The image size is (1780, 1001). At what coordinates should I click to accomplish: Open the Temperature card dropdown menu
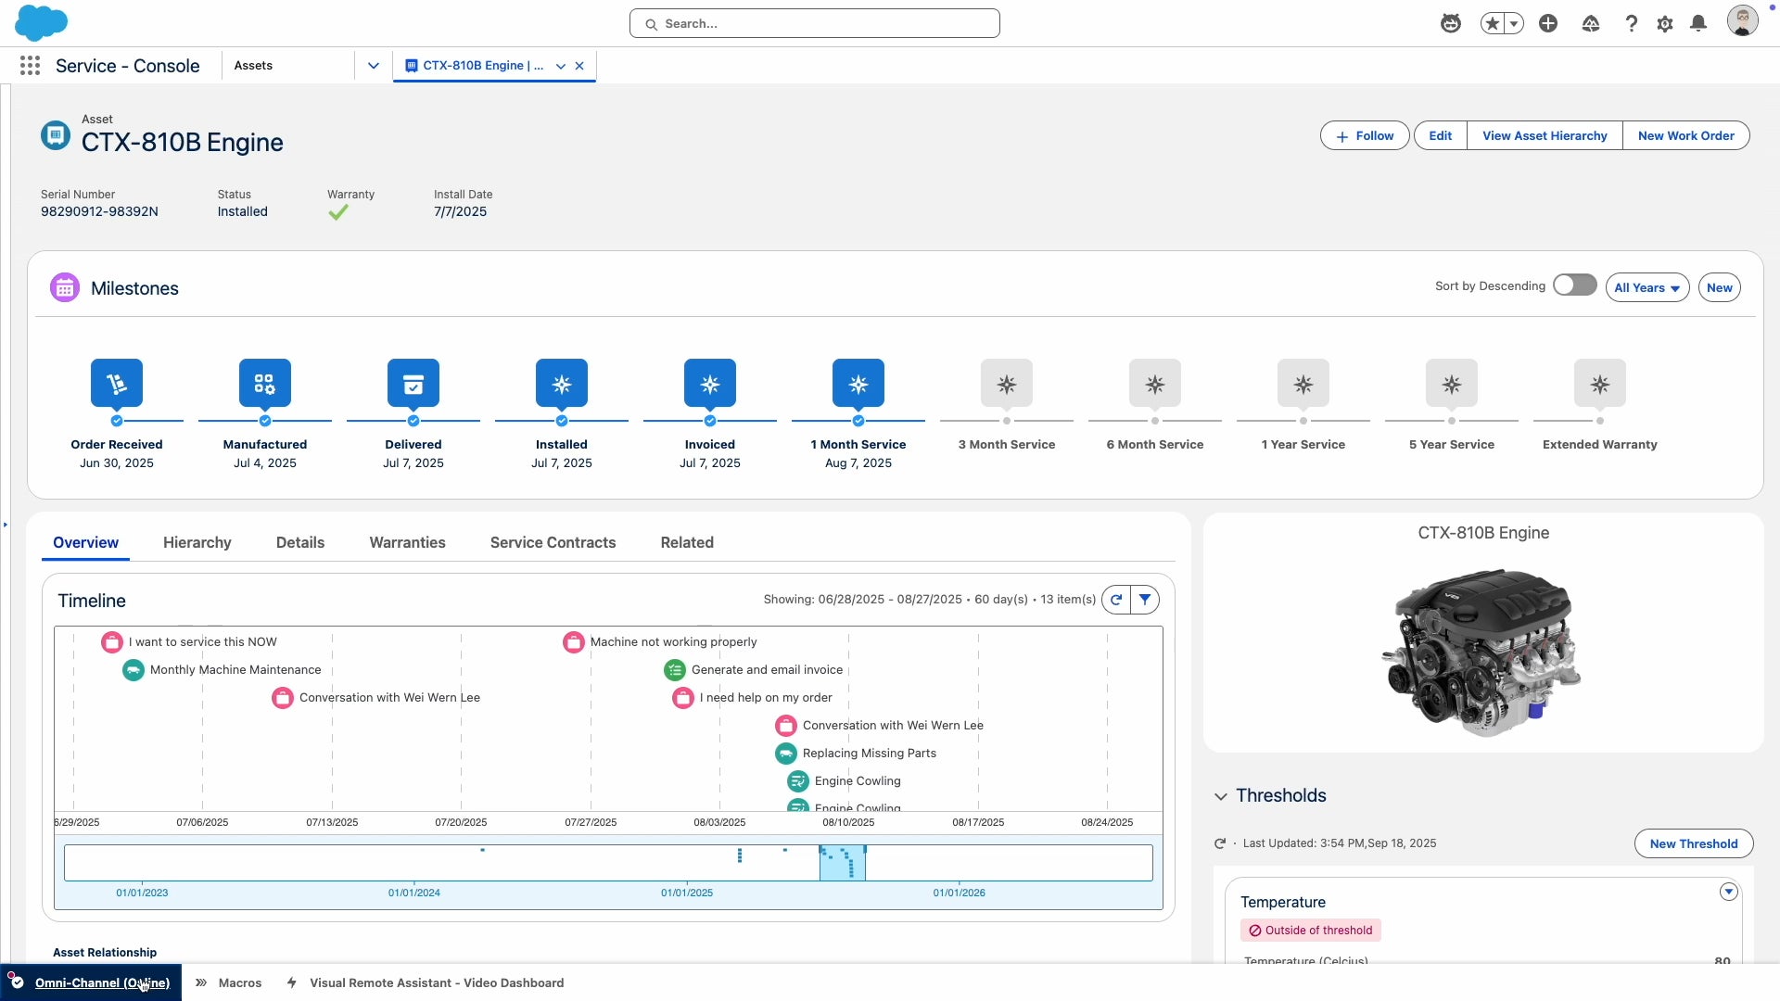click(1728, 892)
